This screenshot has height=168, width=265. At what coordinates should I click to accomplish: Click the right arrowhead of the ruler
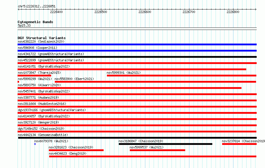[256, 9]
